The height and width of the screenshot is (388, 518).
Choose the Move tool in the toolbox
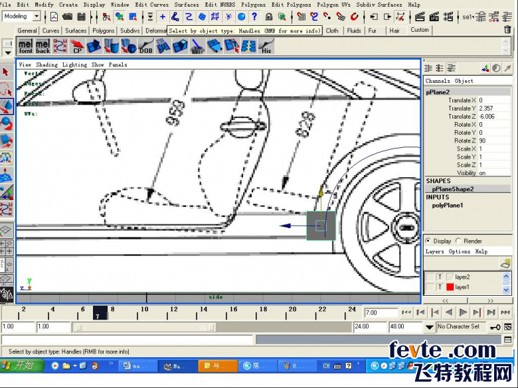(7, 107)
